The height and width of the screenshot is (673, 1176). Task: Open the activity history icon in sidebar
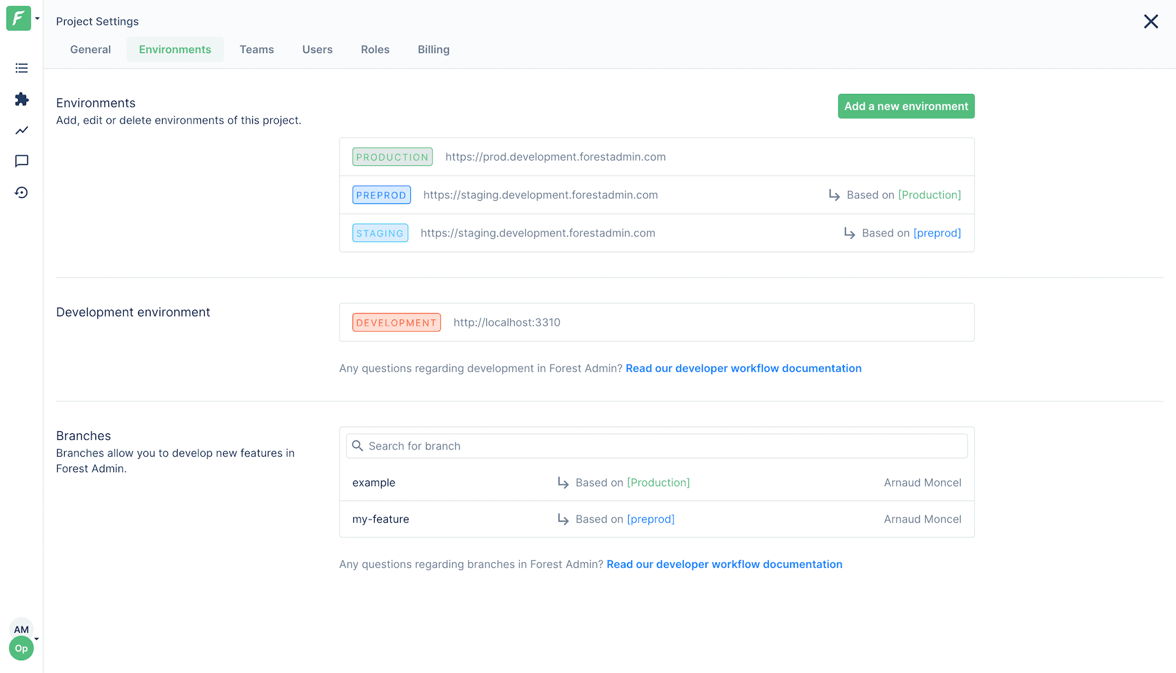click(x=21, y=192)
